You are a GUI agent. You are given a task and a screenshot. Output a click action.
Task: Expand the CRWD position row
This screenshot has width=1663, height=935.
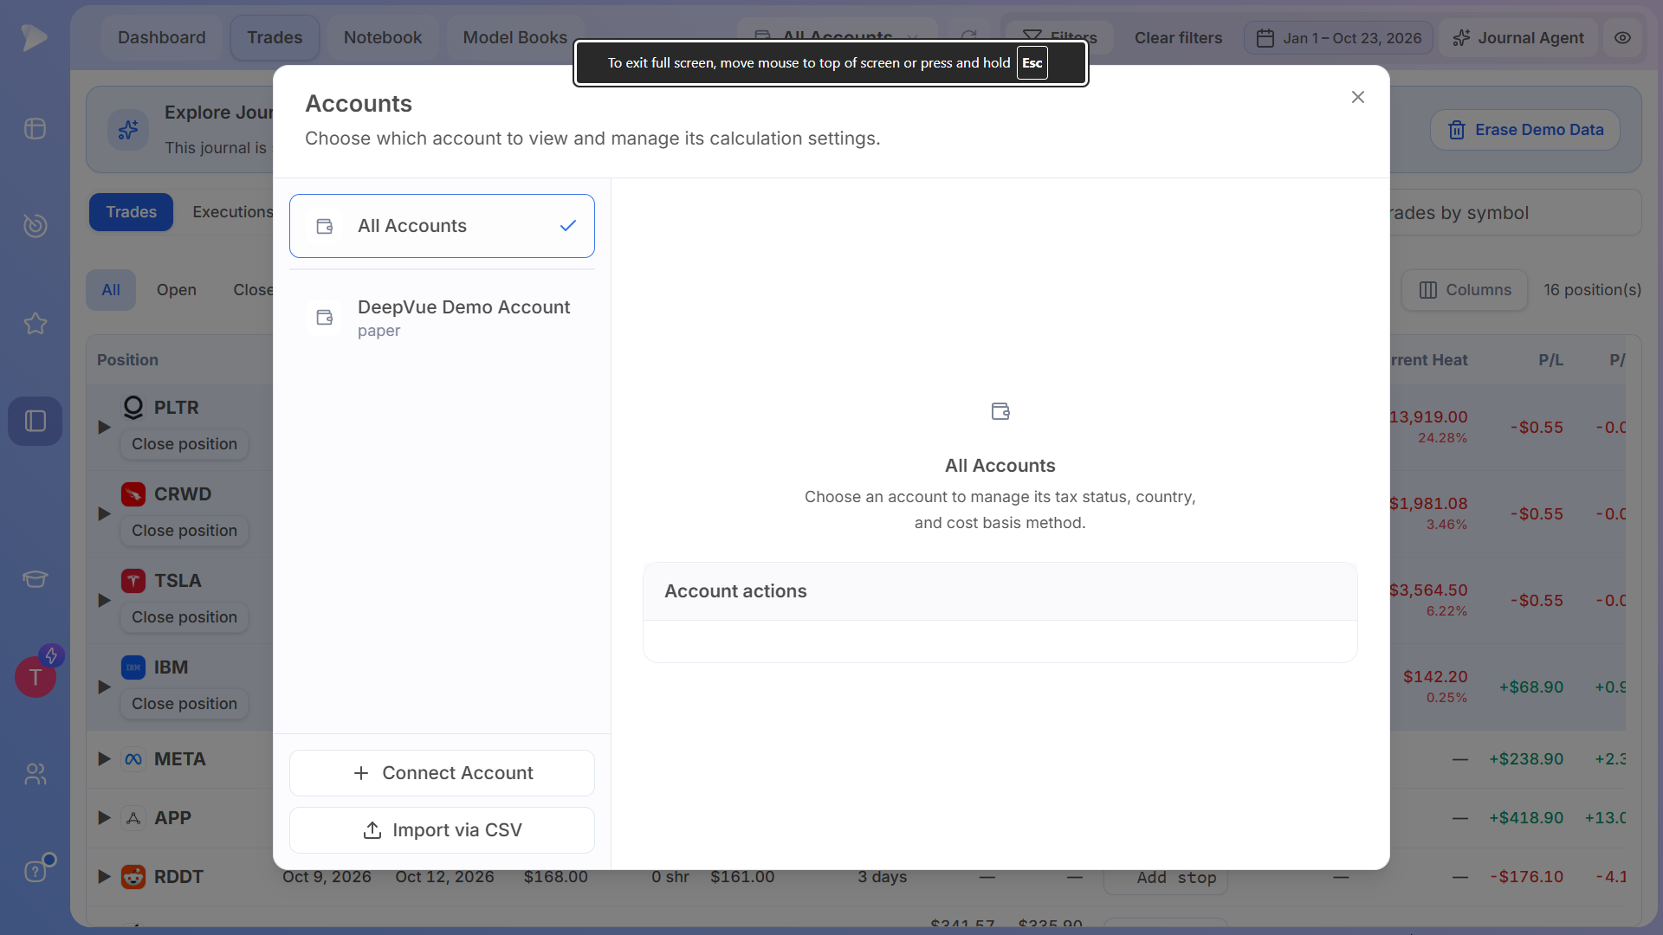click(104, 514)
